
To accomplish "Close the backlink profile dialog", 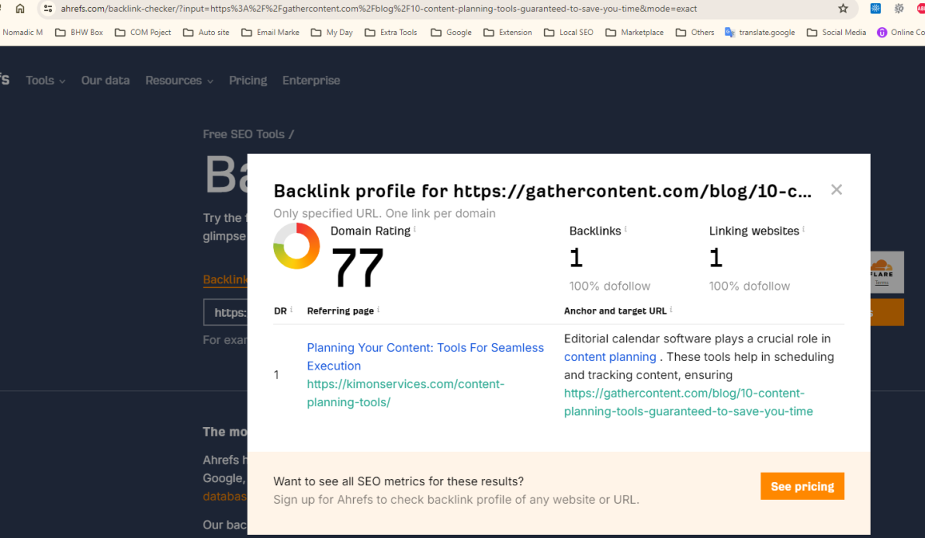I will point(836,190).
